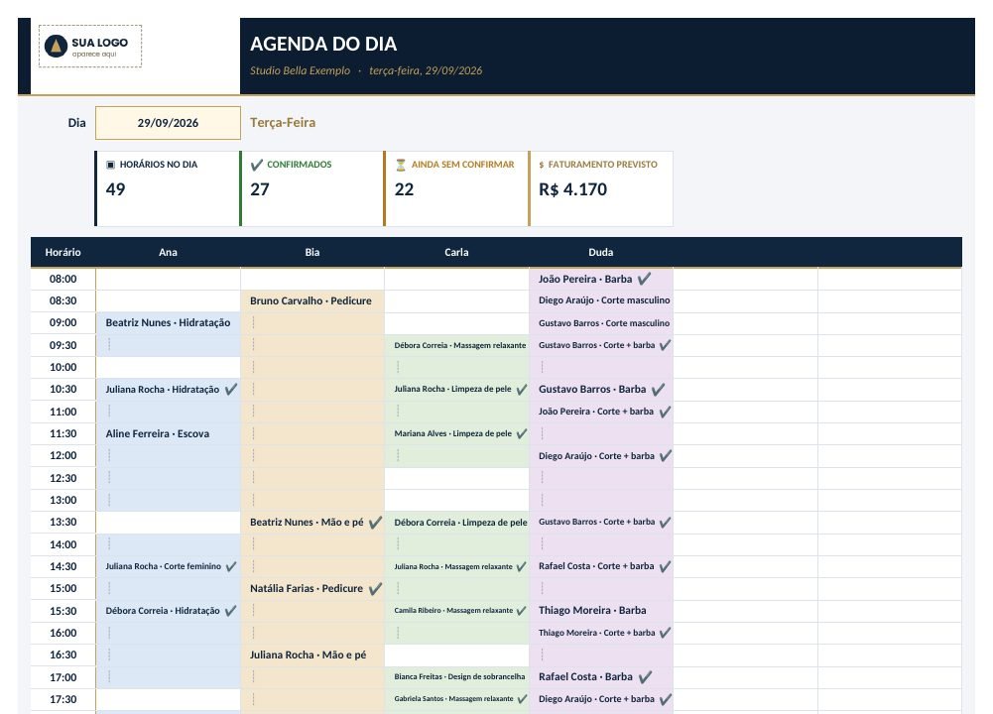Click the Bia column header
This screenshot has height=714, width=993.
pyautogui.click(x=312, y=252)
